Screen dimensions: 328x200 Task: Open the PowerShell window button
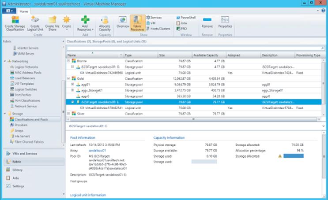186,18
